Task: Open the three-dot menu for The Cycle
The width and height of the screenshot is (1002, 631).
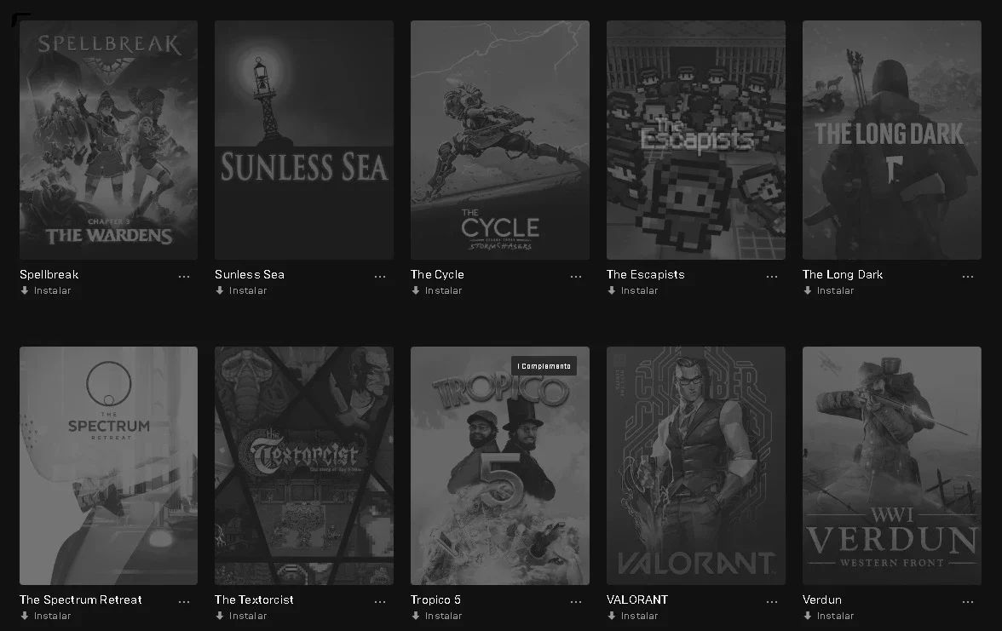Action: tap(576, 277)
